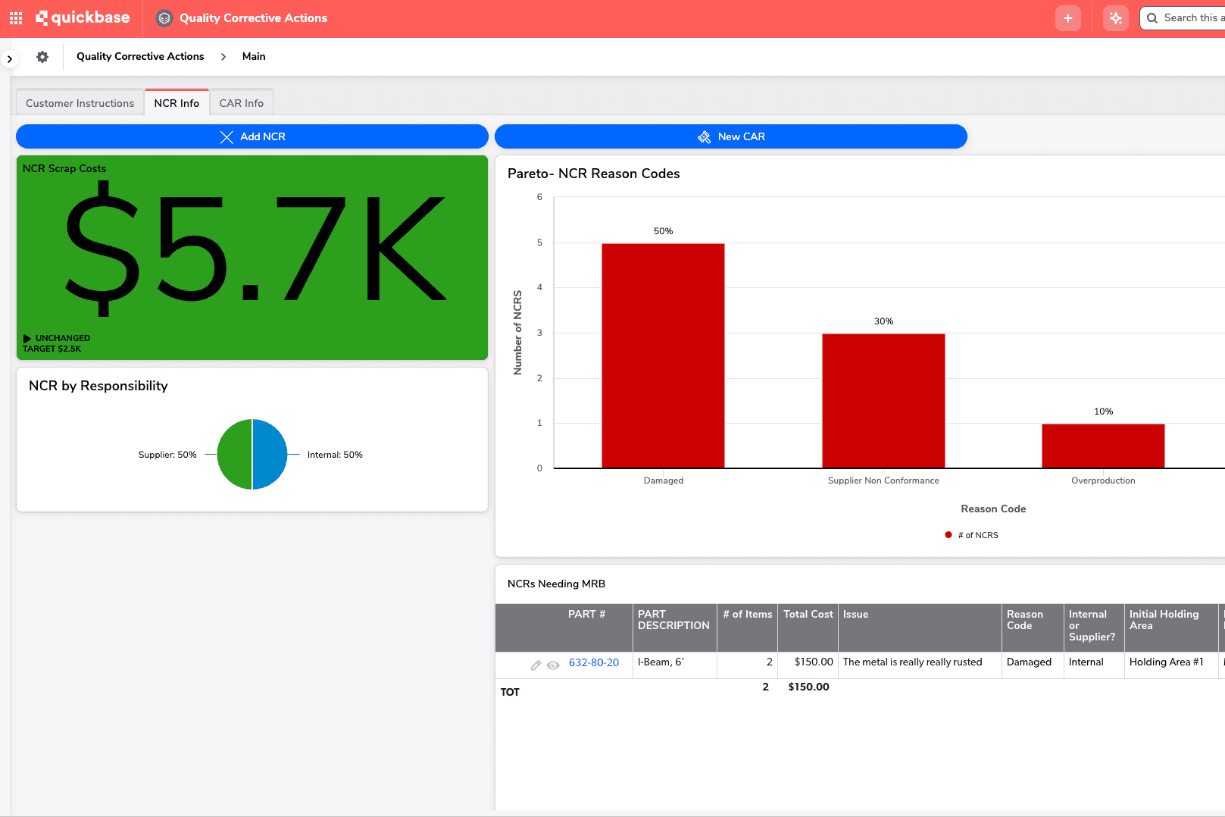Click the breadcrumb chevron before Main
This screenshot has height=817, width=1225.
click(223, 57)
